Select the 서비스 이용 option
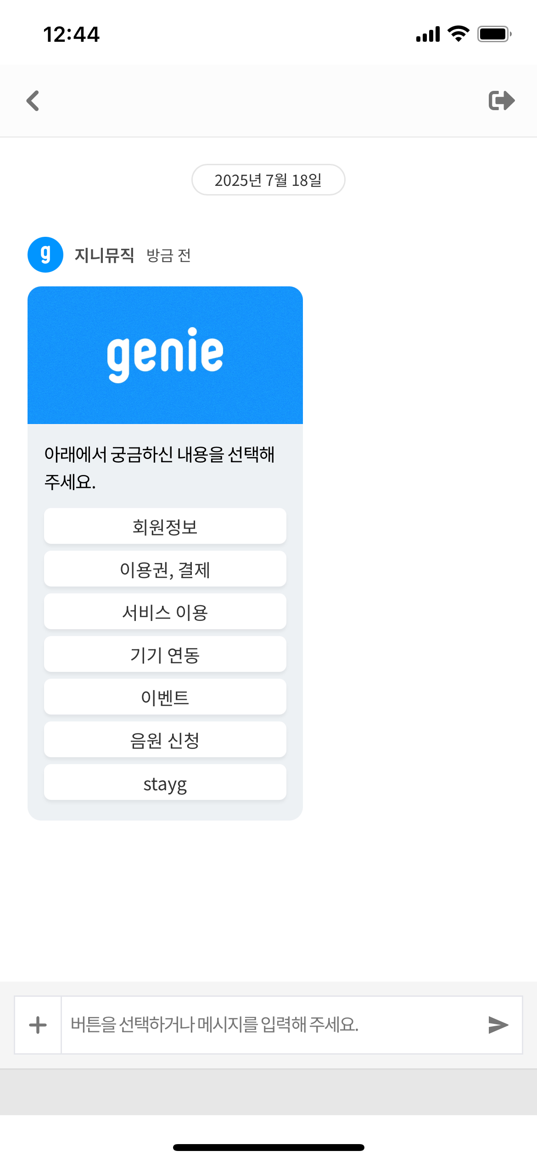The width and height of the screenshot is (537, 1162). coord(165,612)
